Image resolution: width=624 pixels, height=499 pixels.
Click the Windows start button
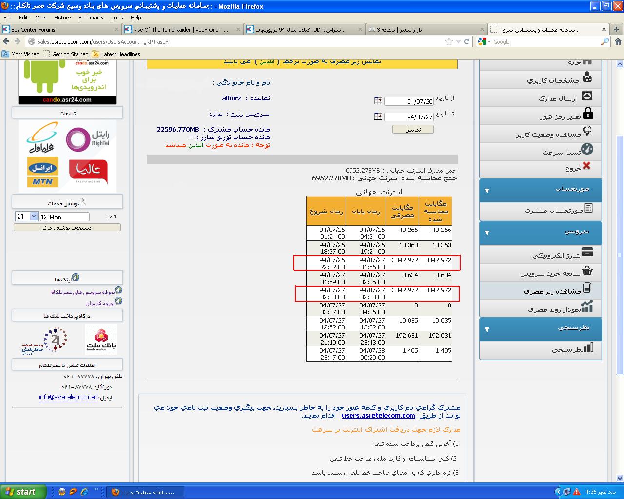(23, 492)
